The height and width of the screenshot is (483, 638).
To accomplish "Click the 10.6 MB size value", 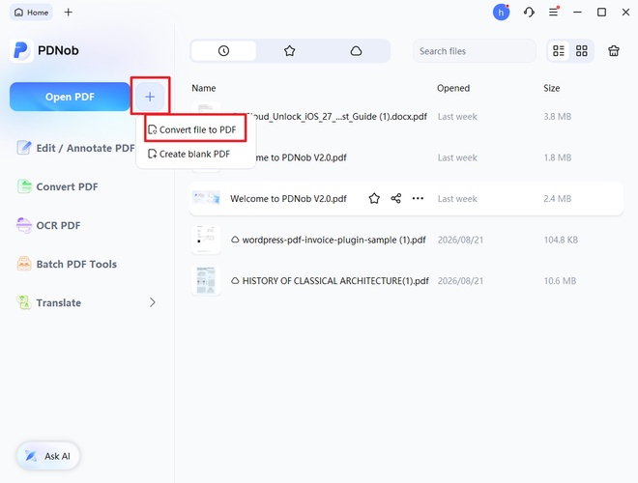I will pyautogui.click(x=560, y=281).
